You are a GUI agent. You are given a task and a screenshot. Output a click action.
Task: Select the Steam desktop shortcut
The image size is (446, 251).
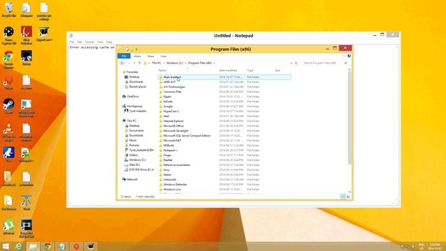(9, 106)
